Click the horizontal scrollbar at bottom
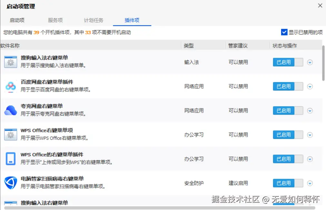Viewport: 326px width, 210px height. click(x=160, y=208)
